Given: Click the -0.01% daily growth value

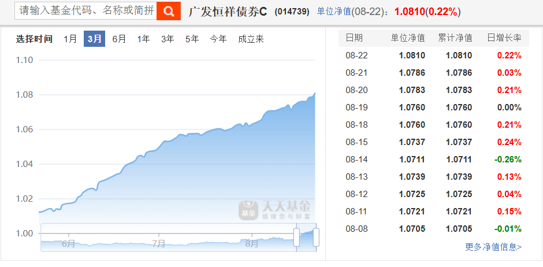Looking at the screenshot, I should pyautogui.click(x=508, y=228).
